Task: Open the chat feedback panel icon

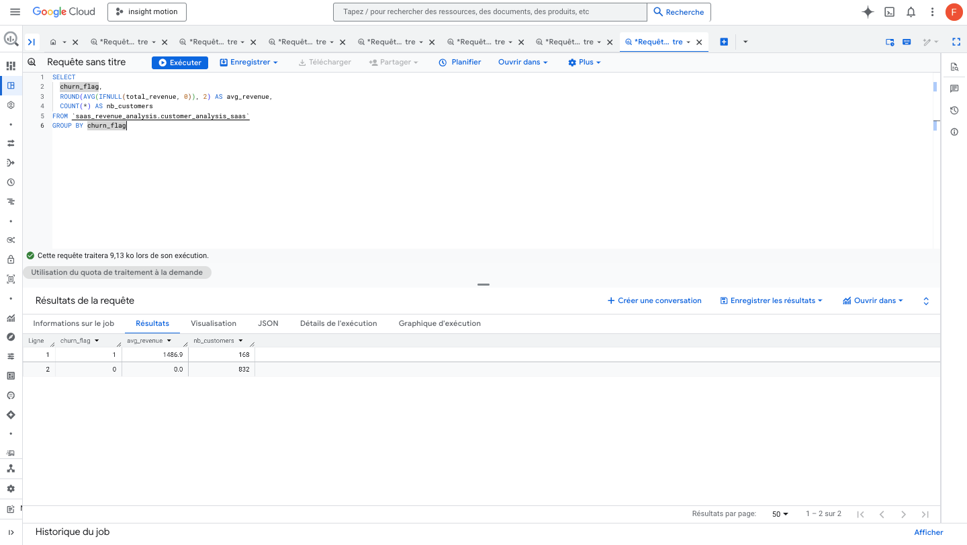Action: tap(954, 88)
